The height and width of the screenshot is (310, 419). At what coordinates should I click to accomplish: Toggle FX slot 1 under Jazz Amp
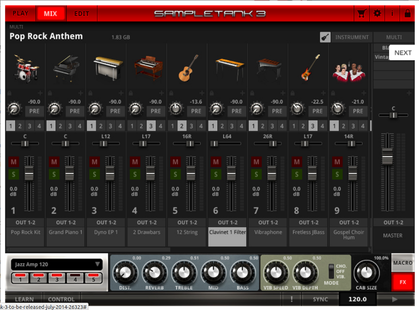pos(20,278)
